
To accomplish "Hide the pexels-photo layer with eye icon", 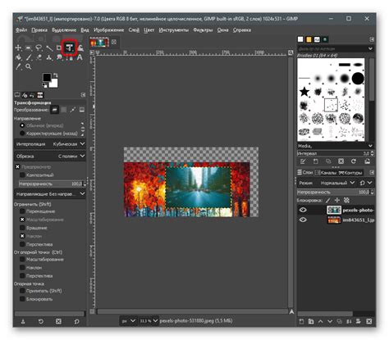I will point(303,210).
